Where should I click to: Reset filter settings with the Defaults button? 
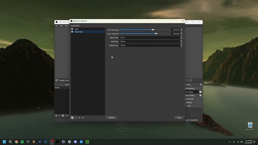coord(111,118)
